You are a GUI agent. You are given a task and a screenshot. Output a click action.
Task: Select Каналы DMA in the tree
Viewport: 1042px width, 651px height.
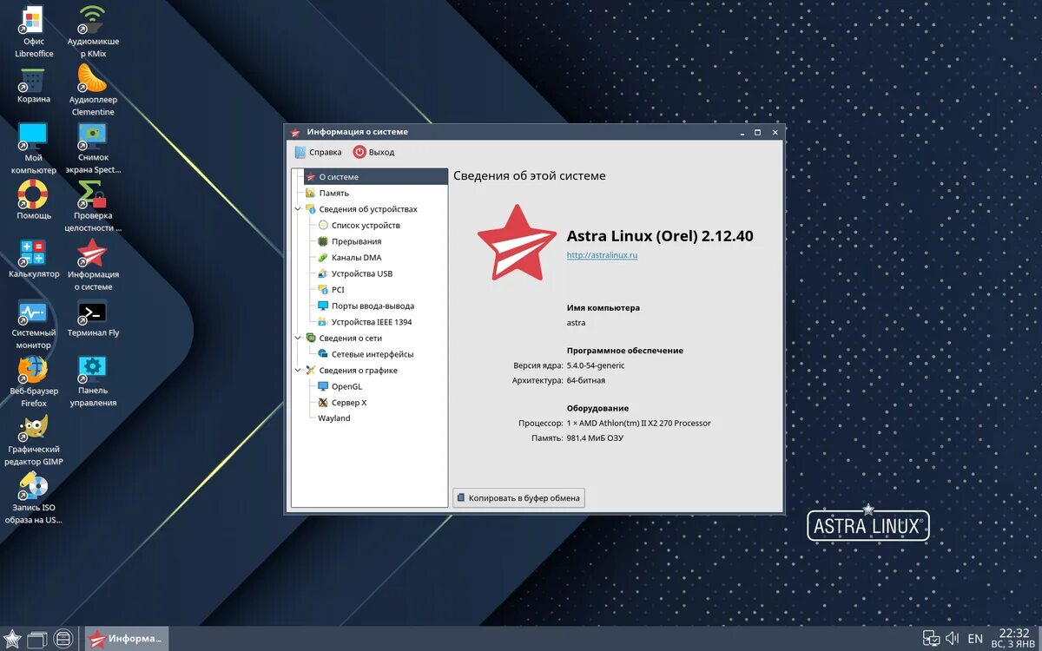click(x=356, y=258)
